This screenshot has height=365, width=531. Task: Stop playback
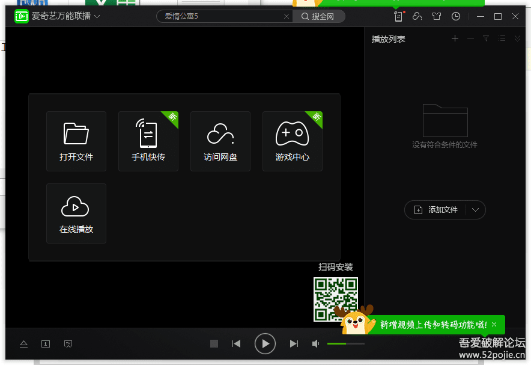[214, 343]
